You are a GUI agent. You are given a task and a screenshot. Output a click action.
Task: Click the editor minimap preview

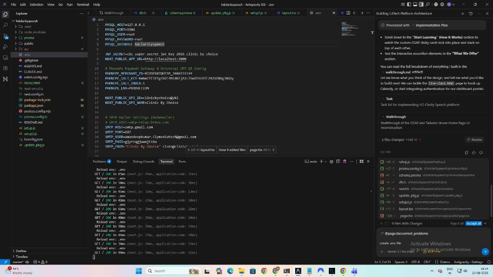[x=350, y=29]
